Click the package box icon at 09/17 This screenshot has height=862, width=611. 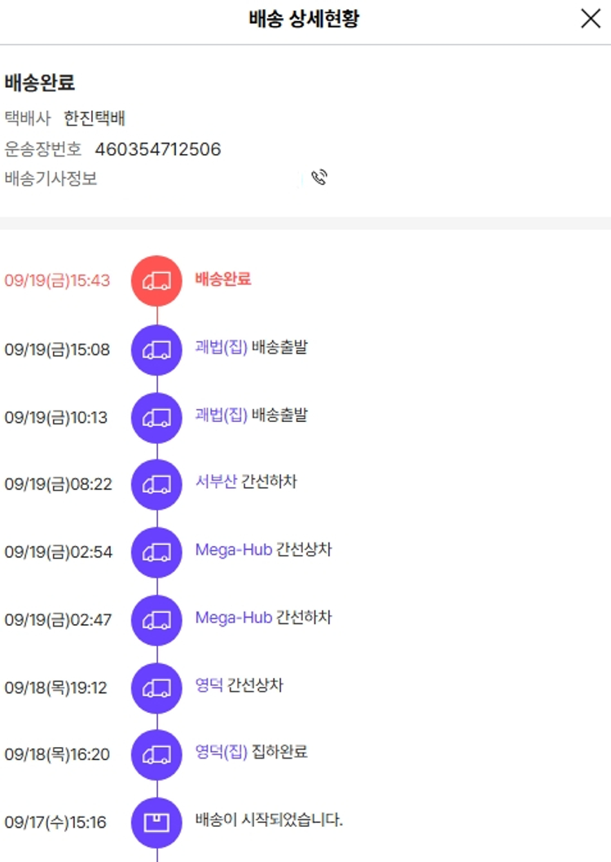click(x=156, y=822)
